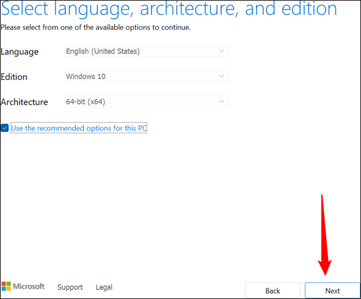
Task: Click the 'Edition' field label
Action: coord(14,77)
